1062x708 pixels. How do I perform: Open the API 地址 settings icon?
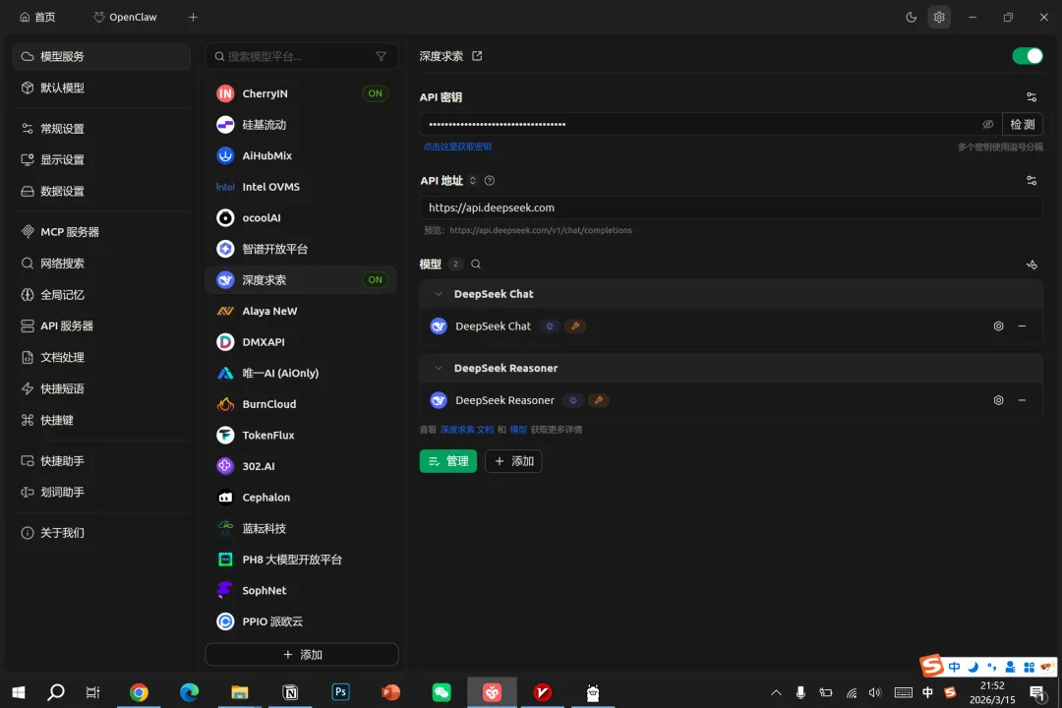[x=1031, y=180]
